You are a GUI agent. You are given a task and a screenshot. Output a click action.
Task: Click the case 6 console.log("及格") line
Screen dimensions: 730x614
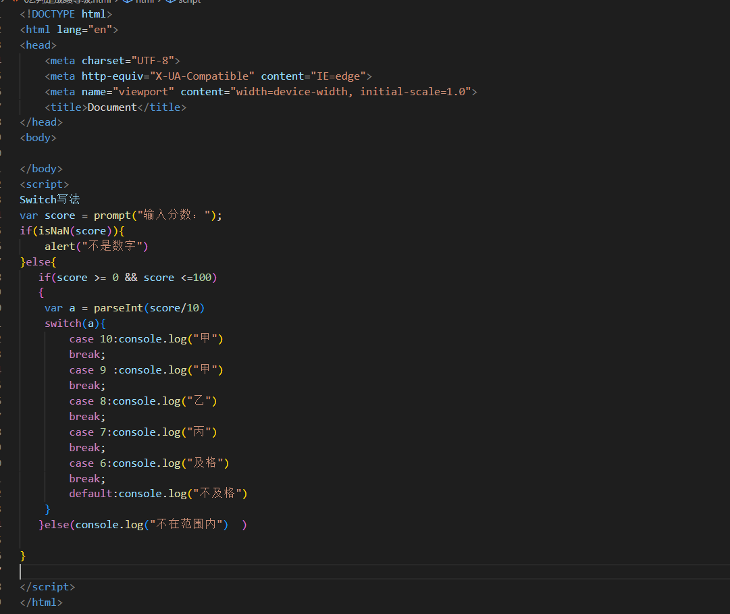click(149, 463)
